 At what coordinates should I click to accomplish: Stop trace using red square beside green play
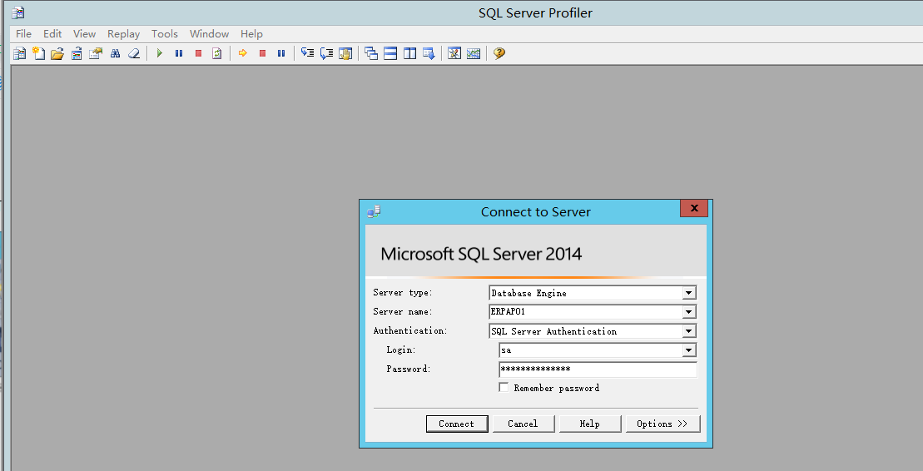click(198, 53)
